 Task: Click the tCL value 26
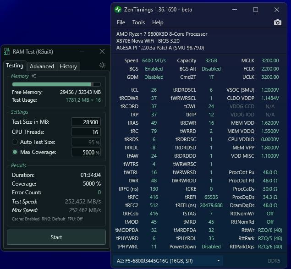coord(154,90)
